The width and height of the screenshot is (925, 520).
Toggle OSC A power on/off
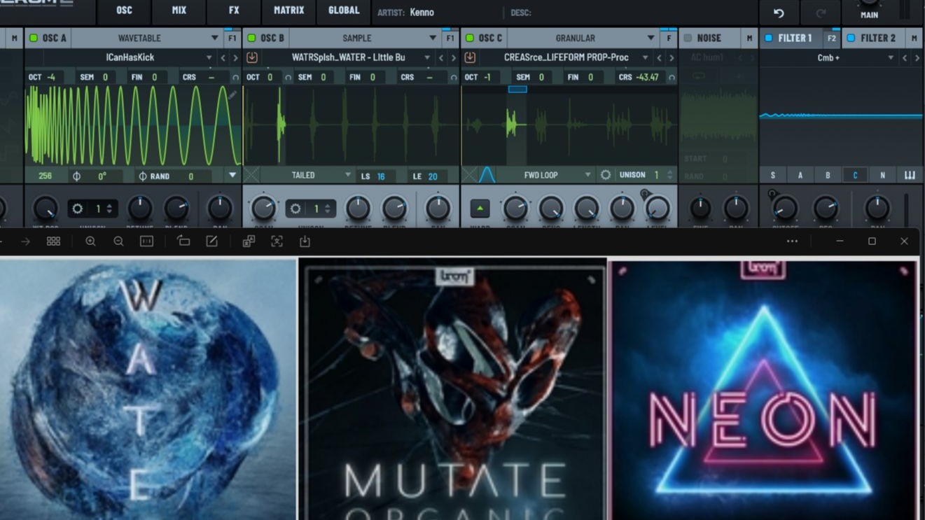click(x=34, y=38)
